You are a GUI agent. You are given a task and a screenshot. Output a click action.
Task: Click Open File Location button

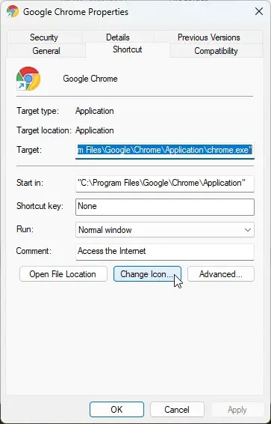(63, 274)
